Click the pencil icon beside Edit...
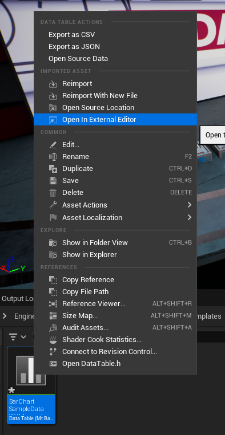The image size is (225, 435). click(x=53, y=145)
